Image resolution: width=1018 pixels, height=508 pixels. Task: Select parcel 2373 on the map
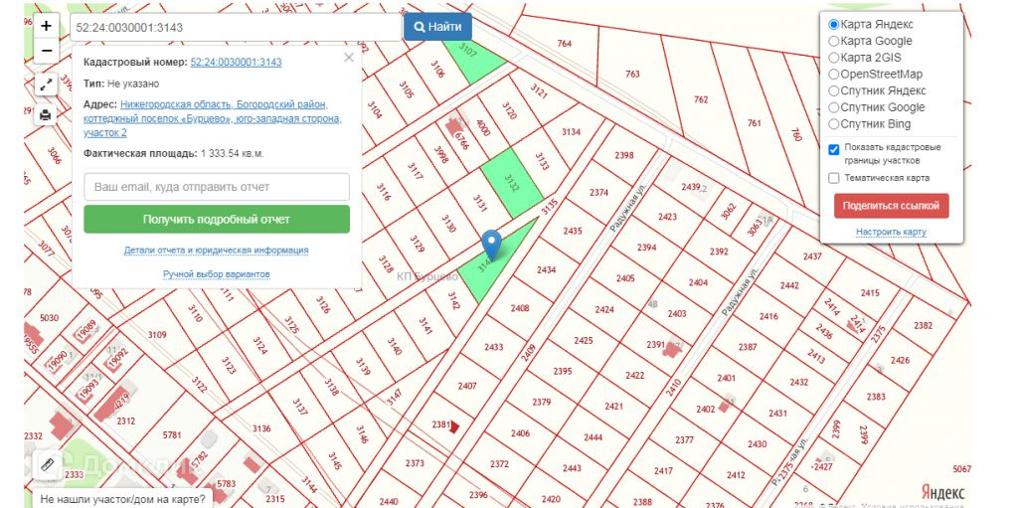(x=415, y=463)
